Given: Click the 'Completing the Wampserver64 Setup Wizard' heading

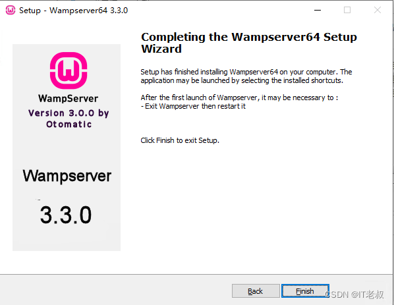Looking at the screenshot, I should [249, 43].
